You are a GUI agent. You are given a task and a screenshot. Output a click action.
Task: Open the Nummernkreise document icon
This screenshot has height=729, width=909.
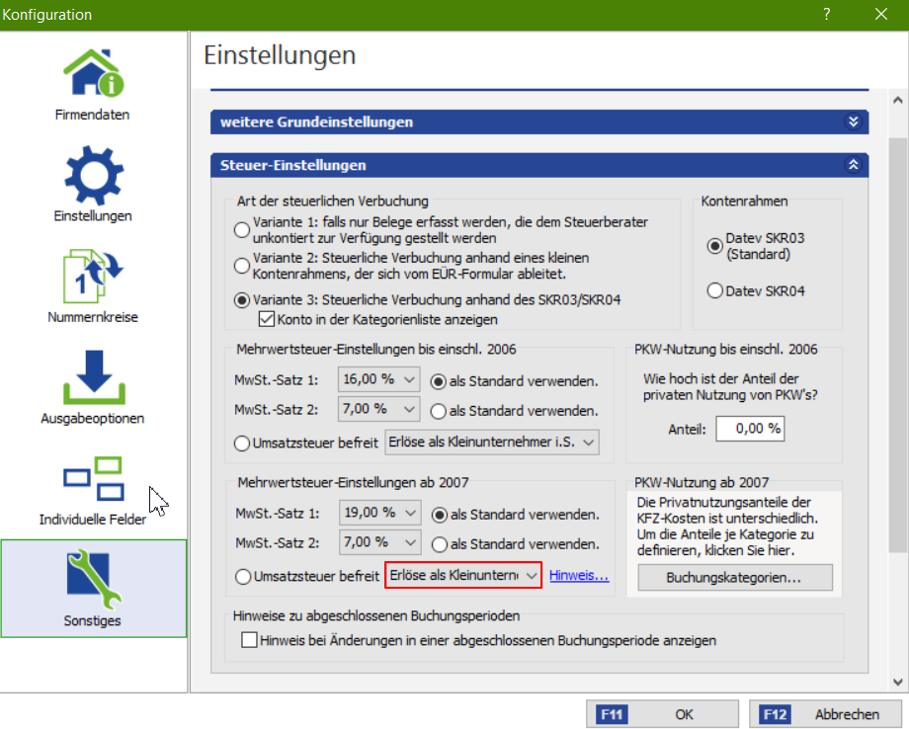click(x=93, y=276)
